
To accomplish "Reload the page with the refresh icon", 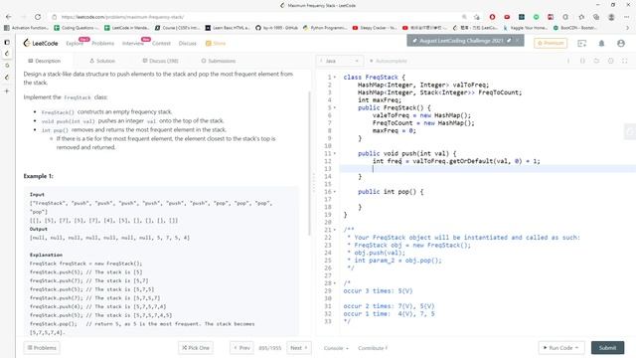I will tap(38, 17).
